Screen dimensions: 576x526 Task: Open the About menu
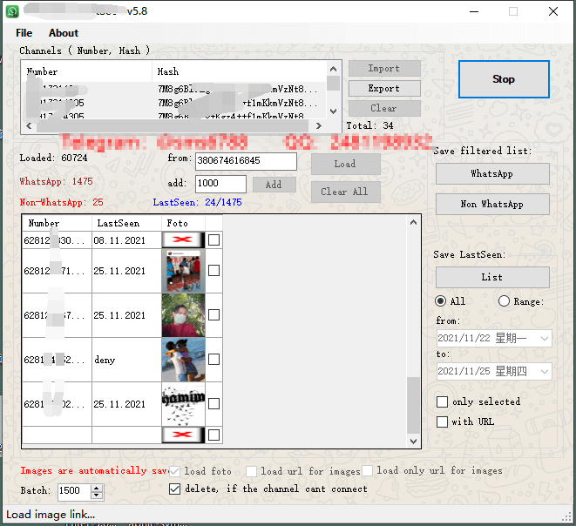[64, 33]
